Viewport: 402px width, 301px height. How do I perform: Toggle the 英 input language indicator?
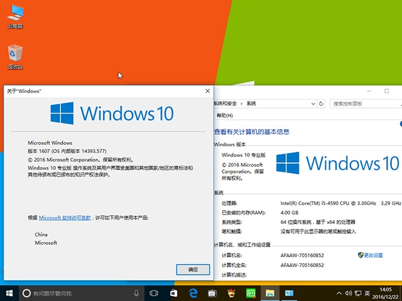point(366,293)
